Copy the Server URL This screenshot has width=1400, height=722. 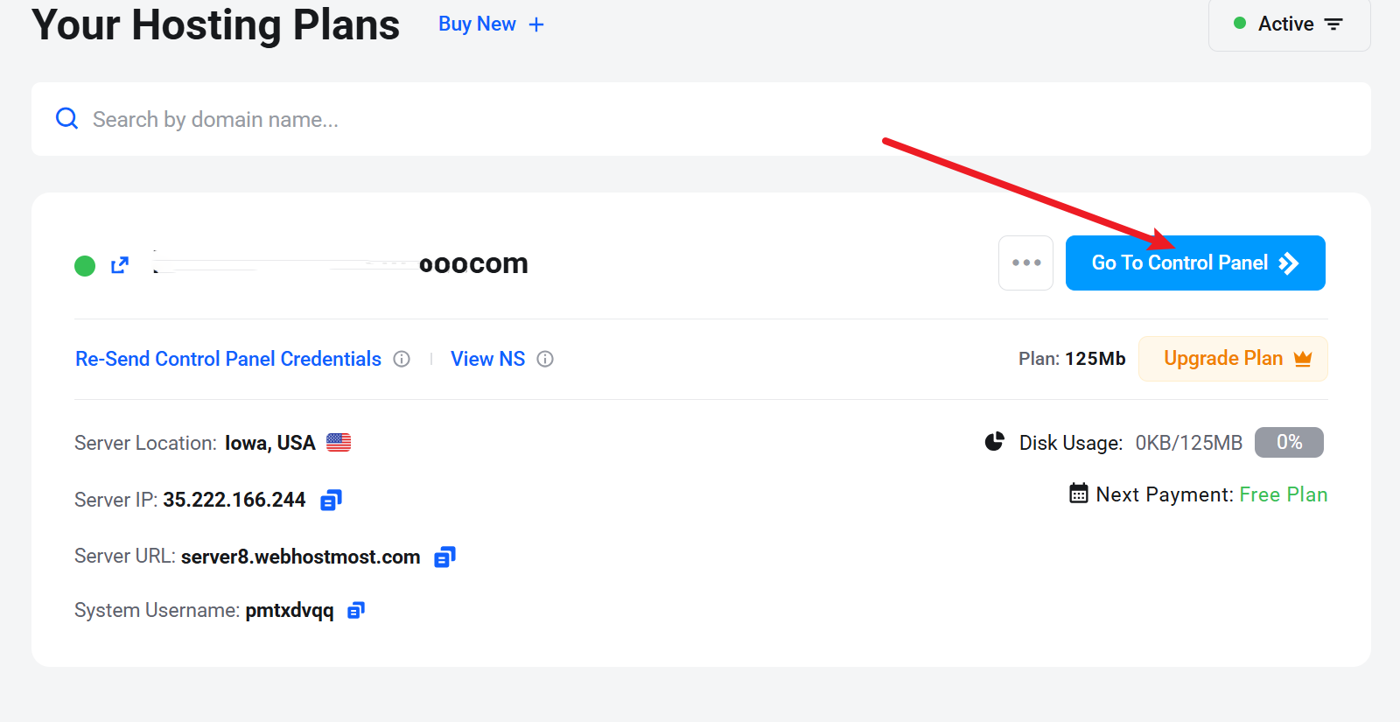[444, 557]
